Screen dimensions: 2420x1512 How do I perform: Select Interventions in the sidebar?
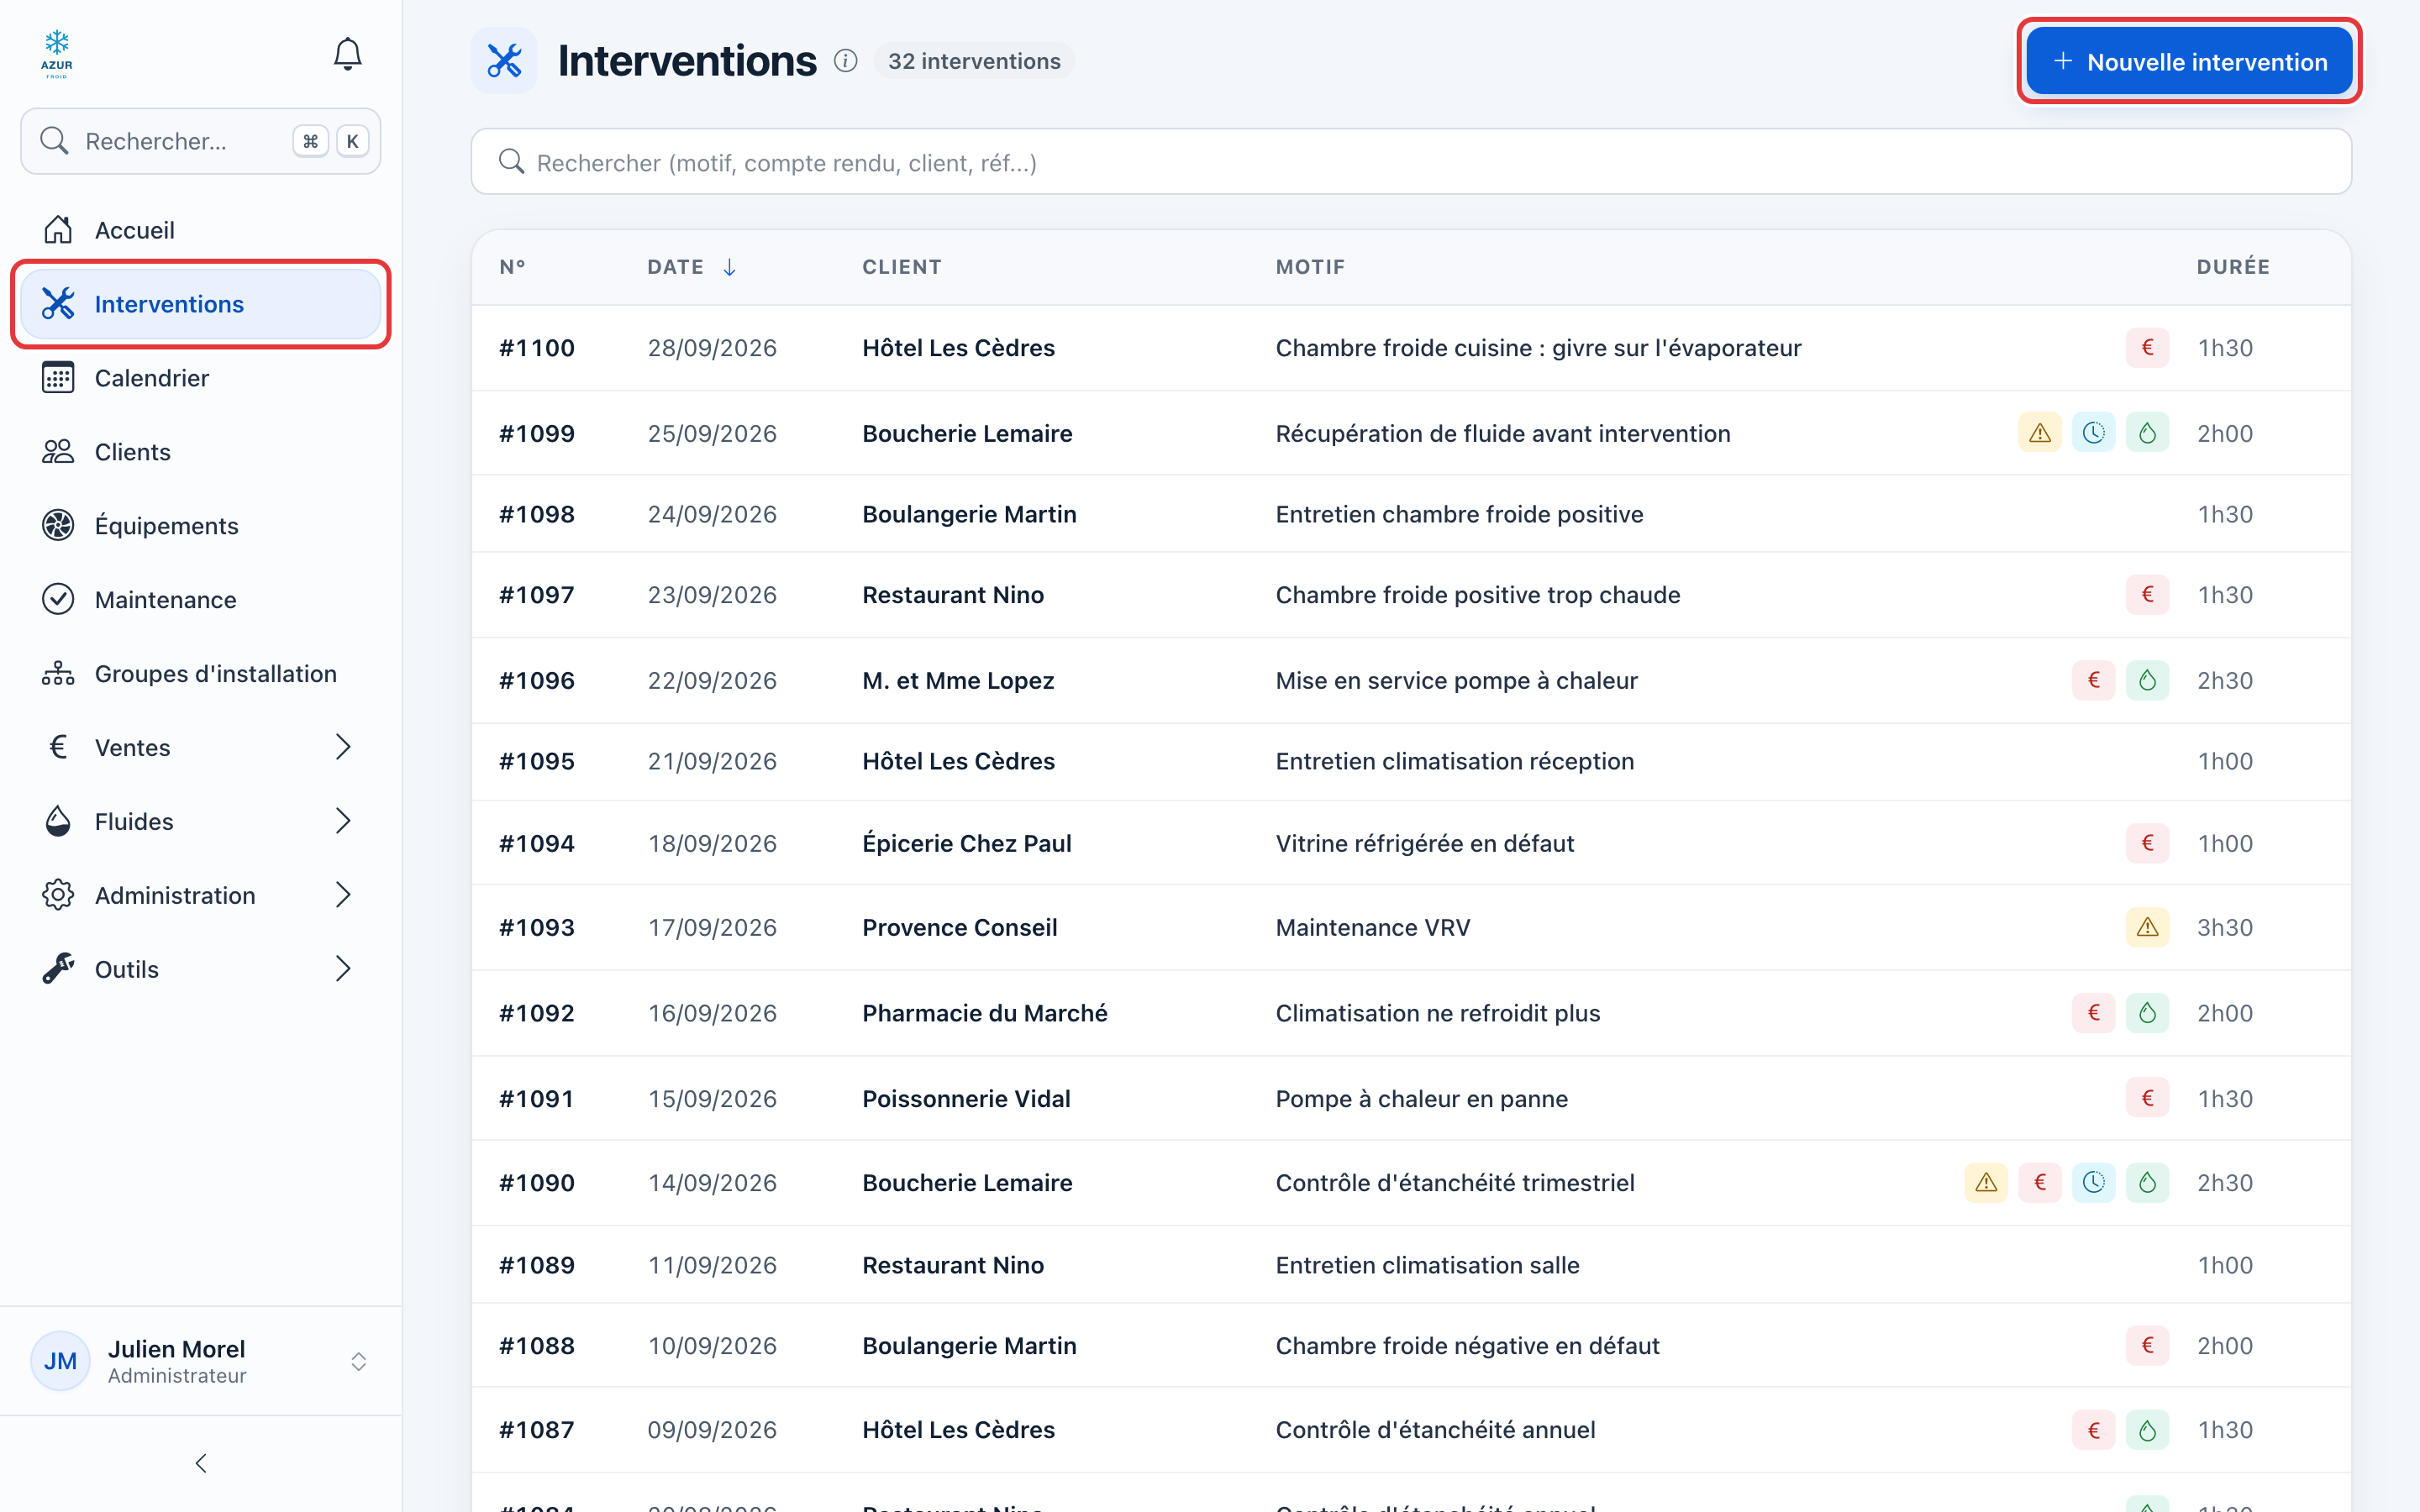pos(201,304)
